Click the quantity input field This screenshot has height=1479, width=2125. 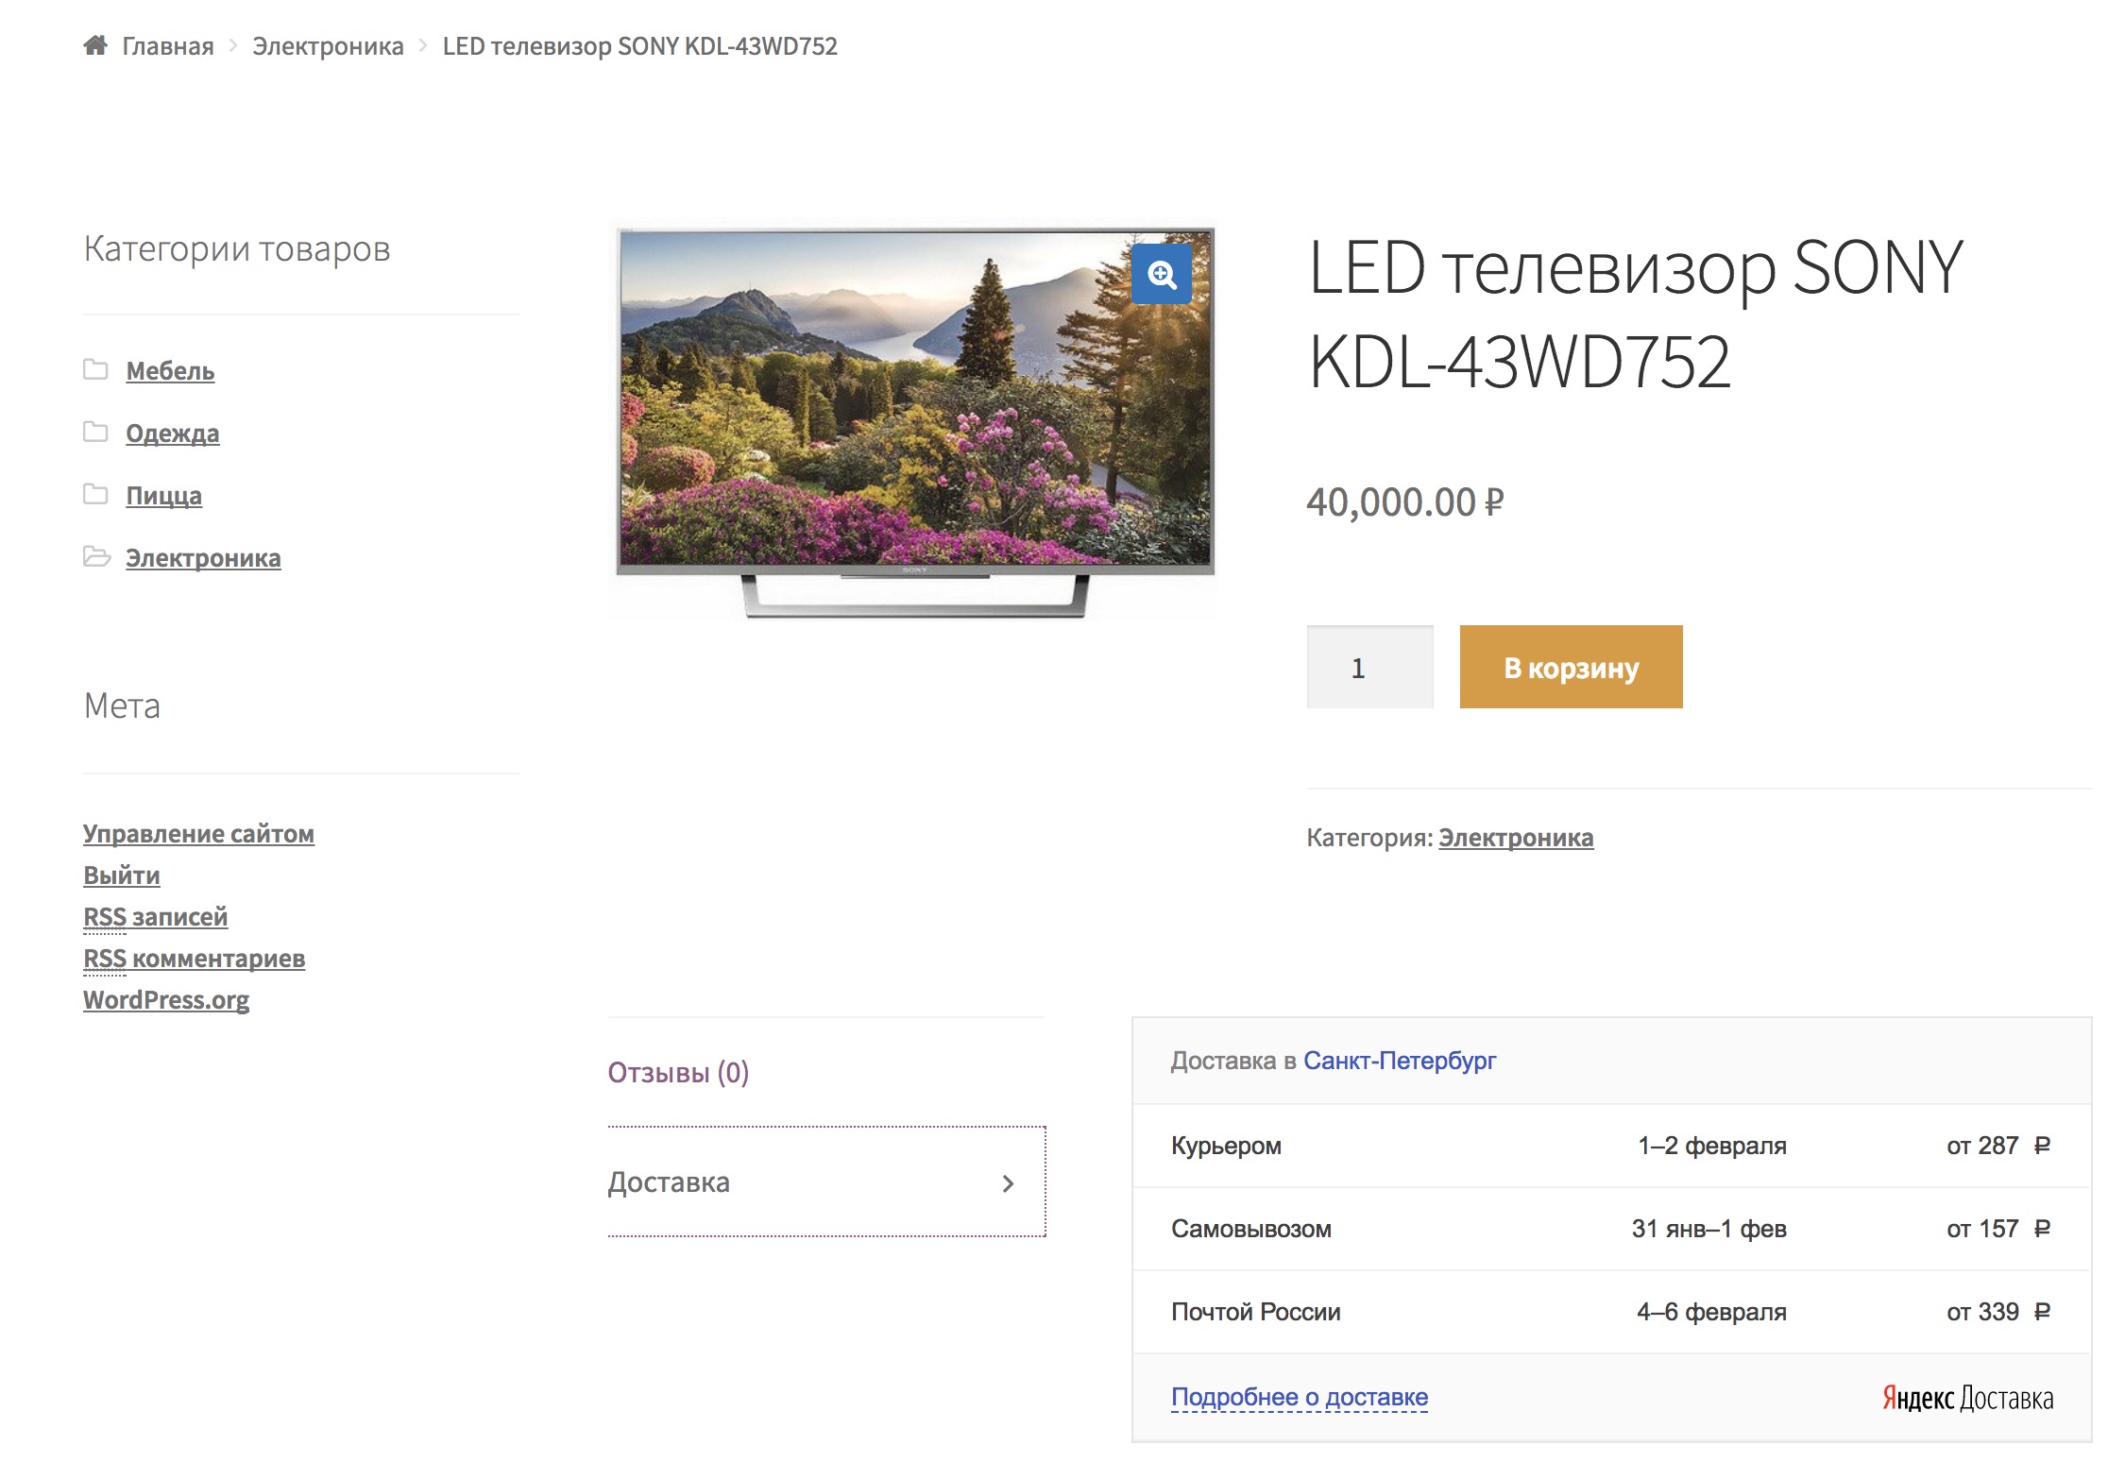coord(1369,668)
